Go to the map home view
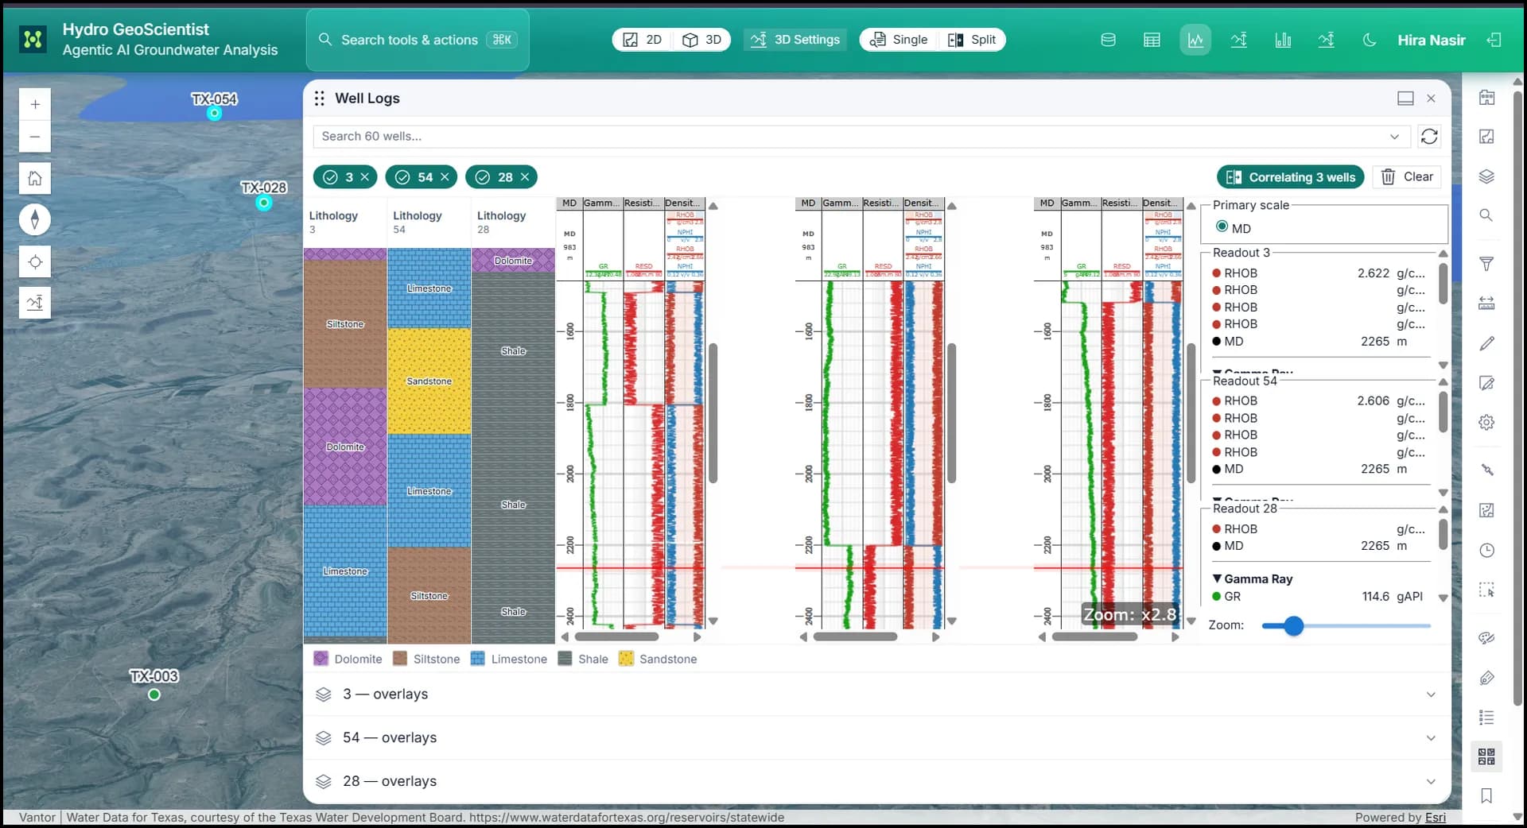1527x828 pixels. (35, 178)
